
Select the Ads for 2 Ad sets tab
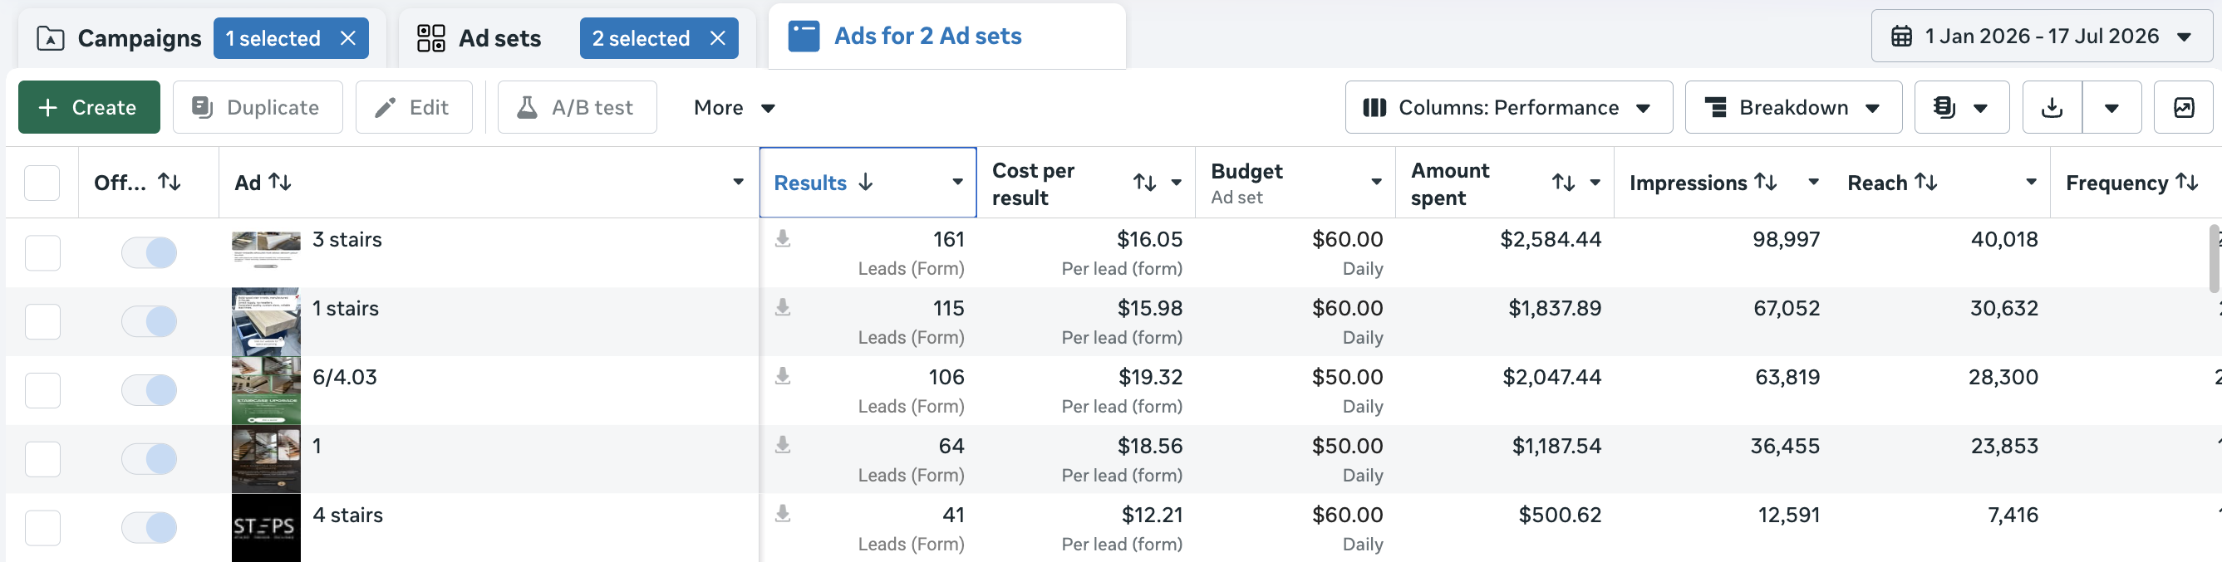point(946,37)
